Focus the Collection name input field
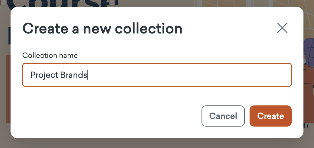Viewport: 314px width, 148px height. (x=157, y=75)
